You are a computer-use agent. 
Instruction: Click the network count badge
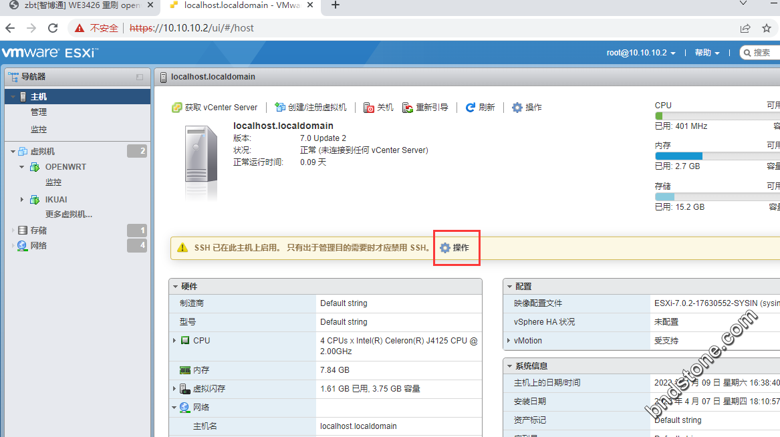[x=137, y=246]
